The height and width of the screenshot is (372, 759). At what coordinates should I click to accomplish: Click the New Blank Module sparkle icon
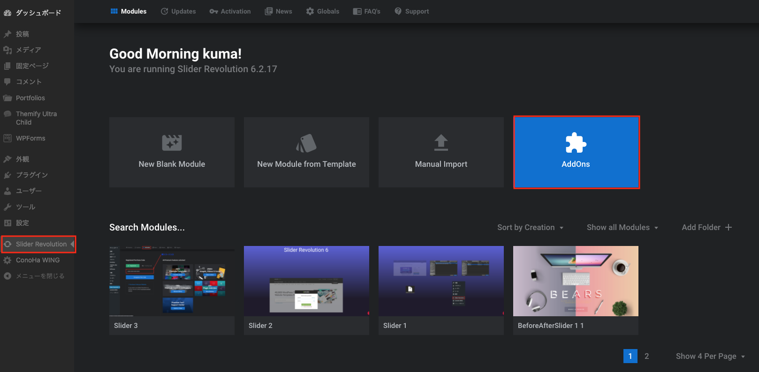[x=172, y=143]
